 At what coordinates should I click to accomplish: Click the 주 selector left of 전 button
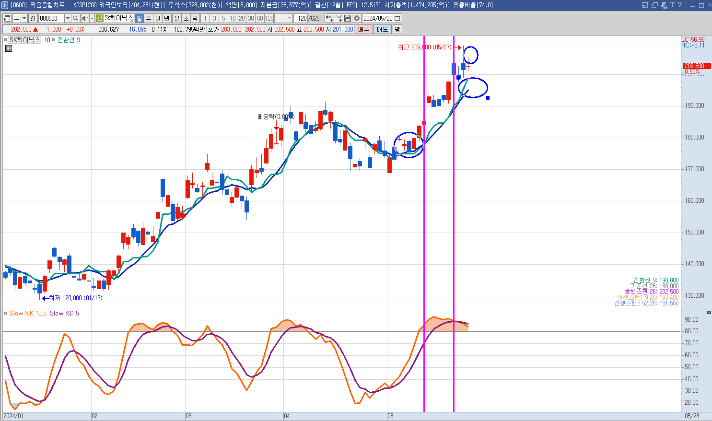pos(17,18)
